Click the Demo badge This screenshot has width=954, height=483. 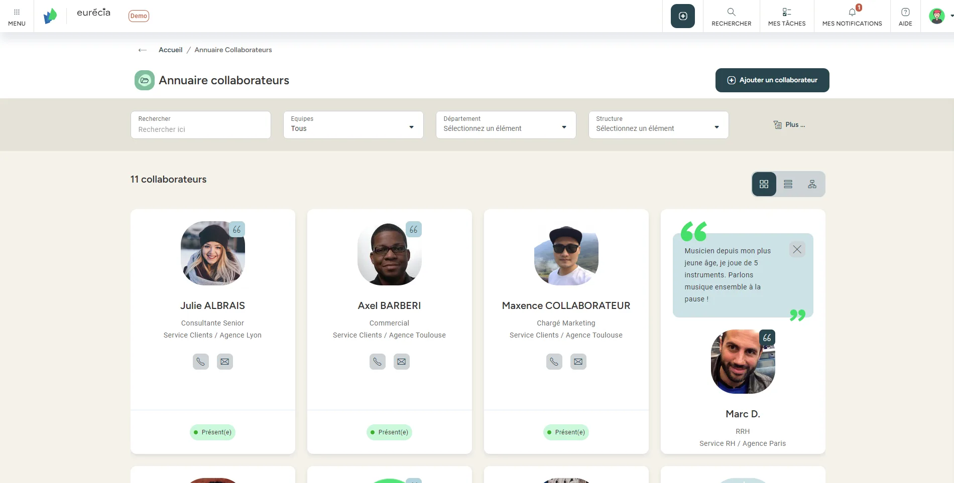click(x=139, y=16)
